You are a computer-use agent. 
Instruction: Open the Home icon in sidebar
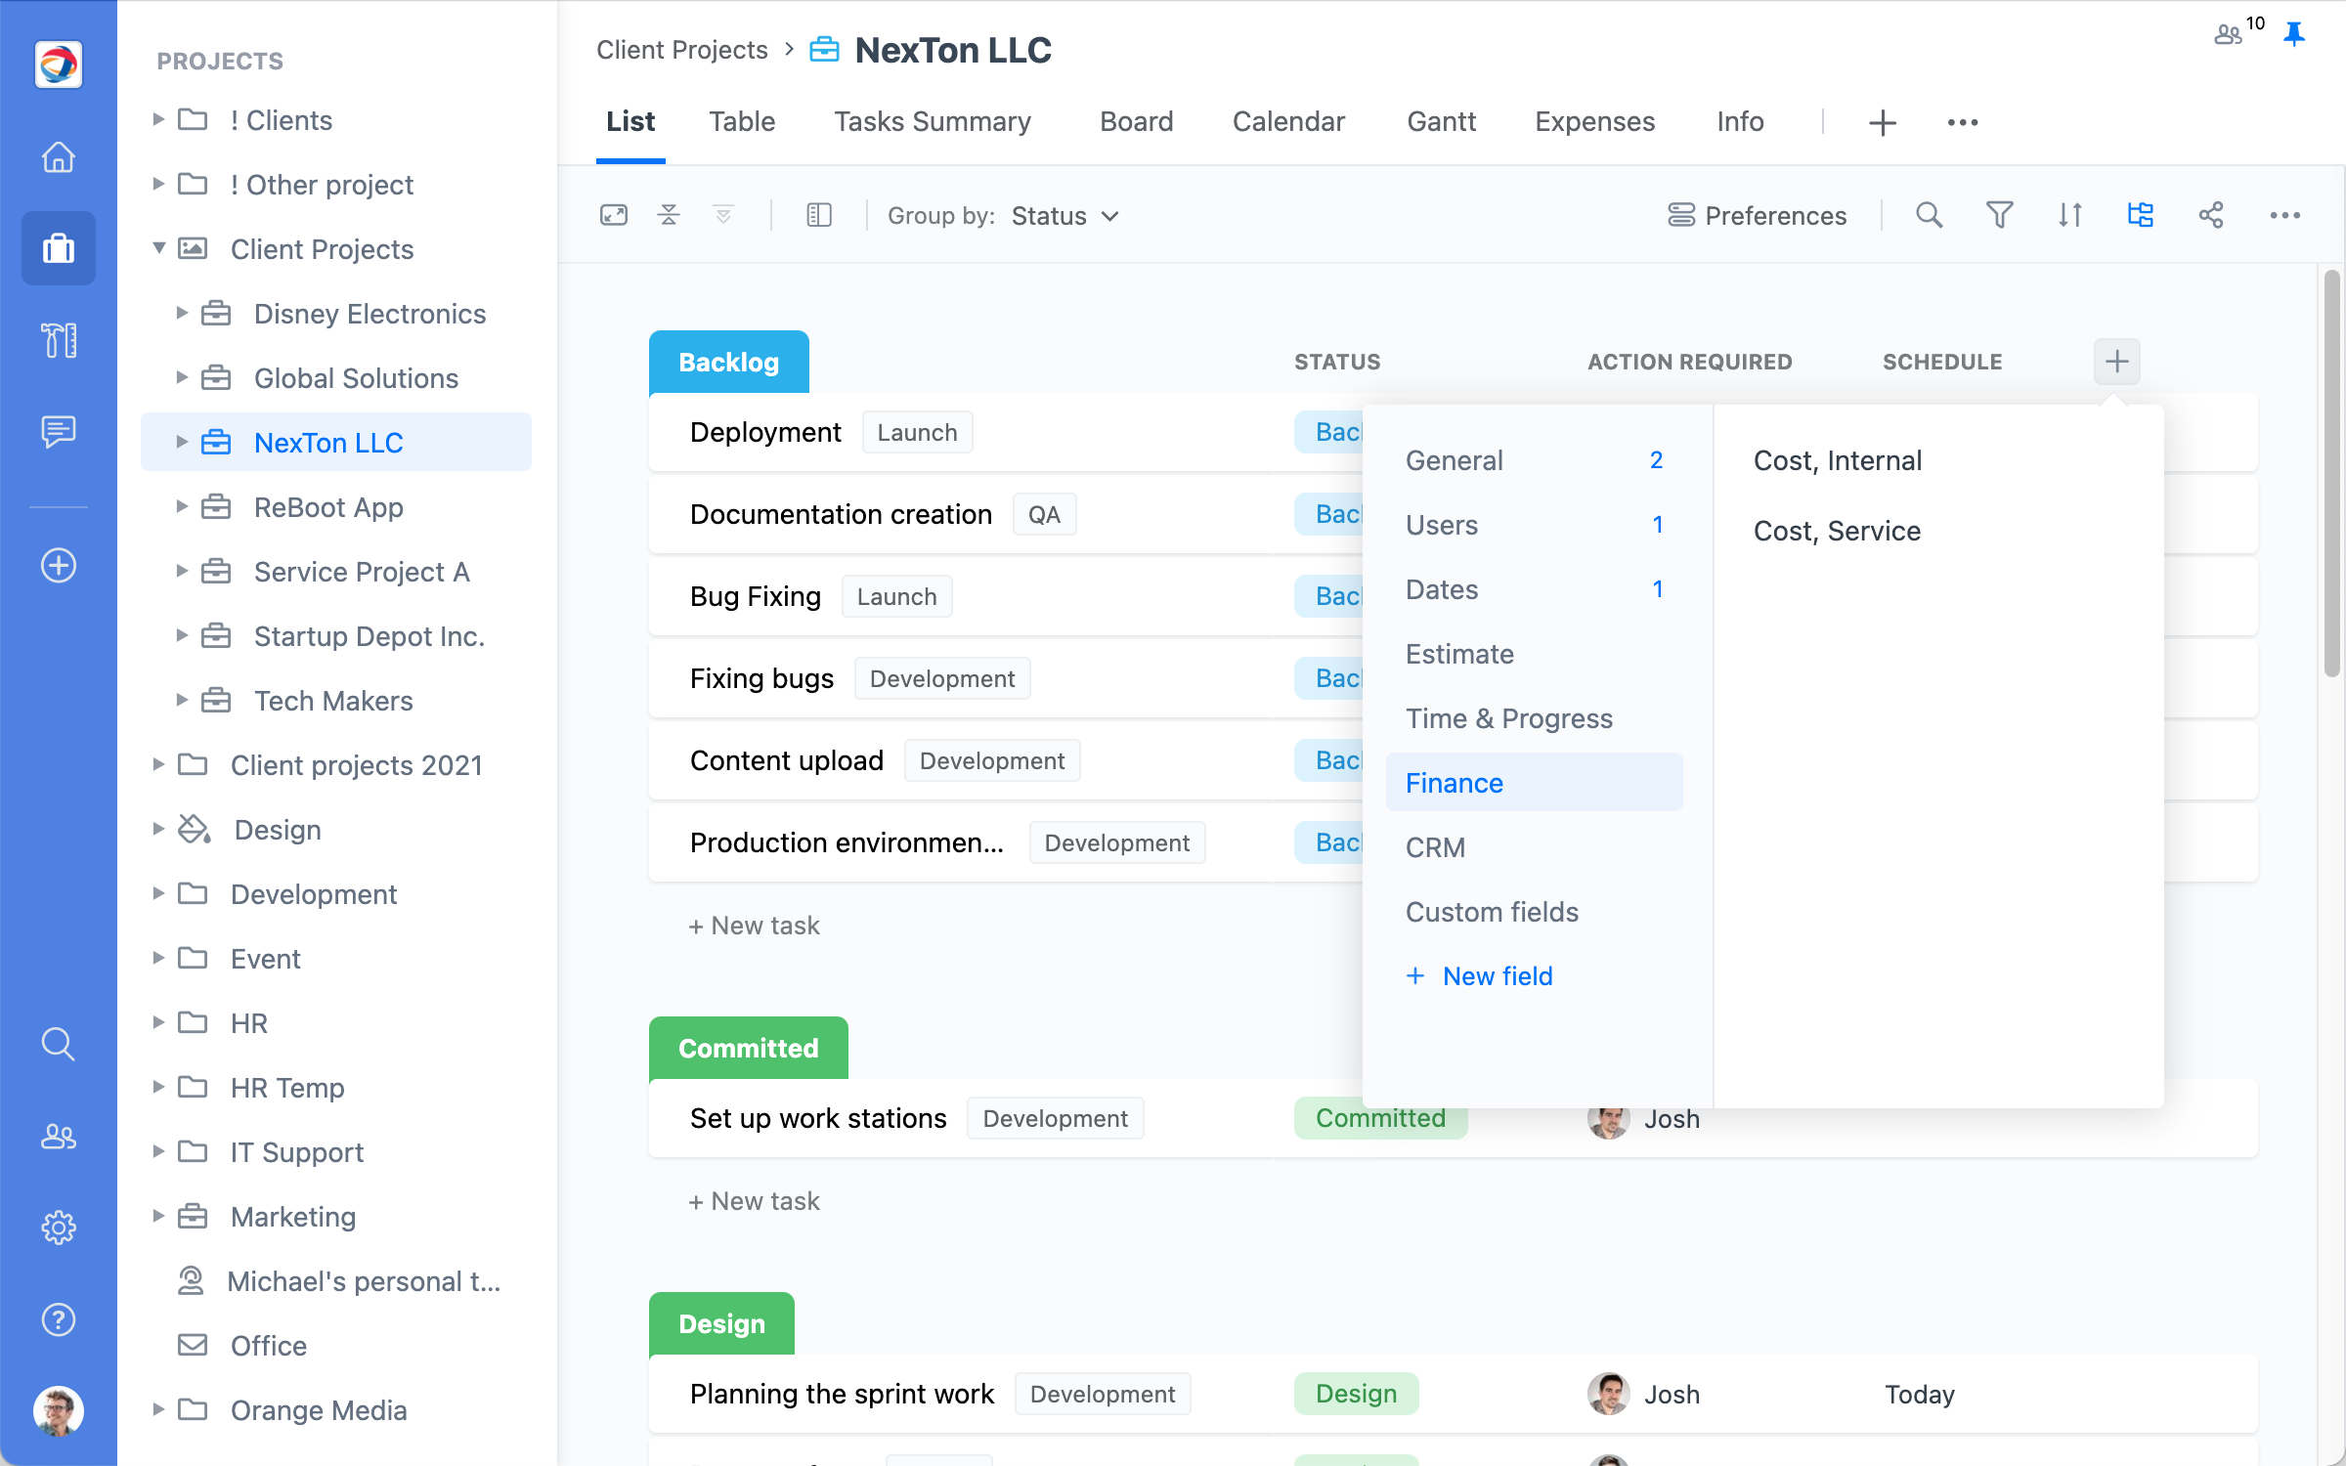pyautogui.click(x=59, y=156)
